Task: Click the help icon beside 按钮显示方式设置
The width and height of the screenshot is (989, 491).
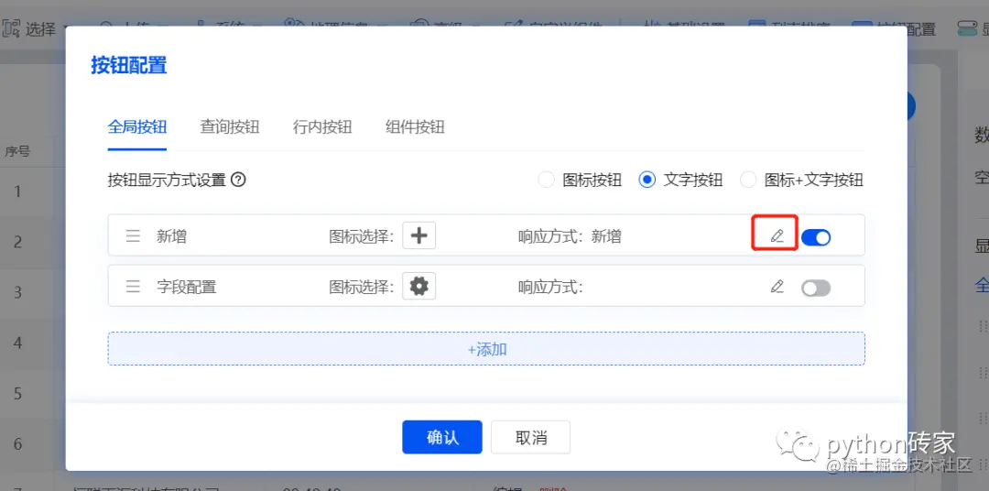Action: pyautogui.click(x=238, y=180)
